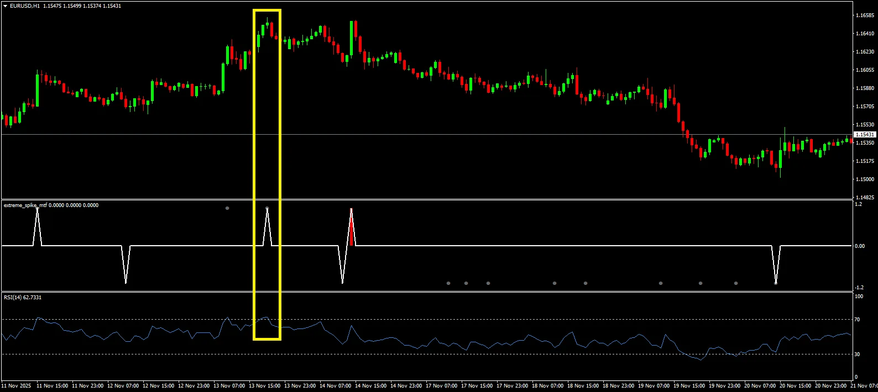Click the RSI 30 level scale label
The width and height of the screenshot is (878, 392).
(857, 354)
